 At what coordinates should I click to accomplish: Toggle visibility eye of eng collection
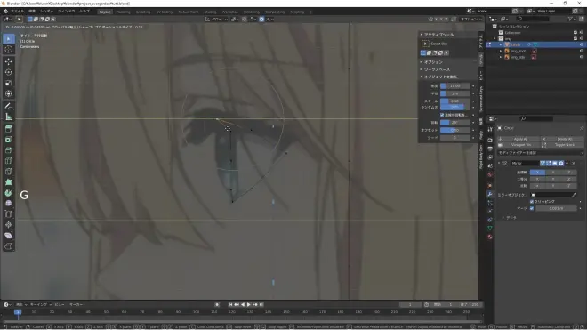(x=582, y=38)
